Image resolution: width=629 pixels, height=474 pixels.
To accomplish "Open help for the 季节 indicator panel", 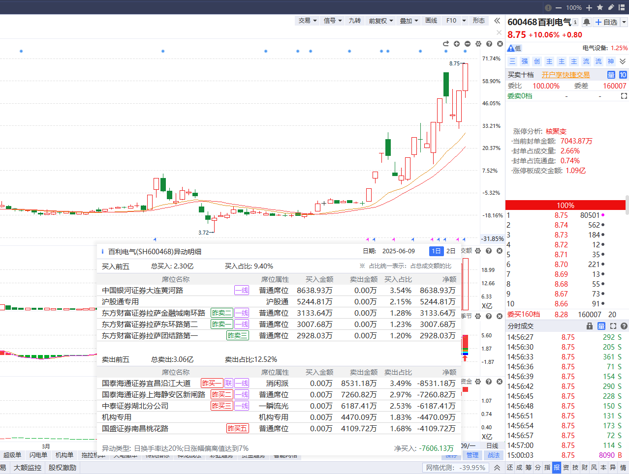I will click(489, 316).
